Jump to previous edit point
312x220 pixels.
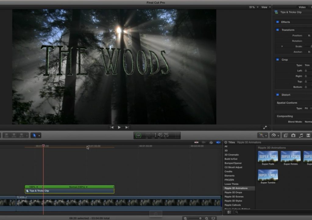pos(112,127)
